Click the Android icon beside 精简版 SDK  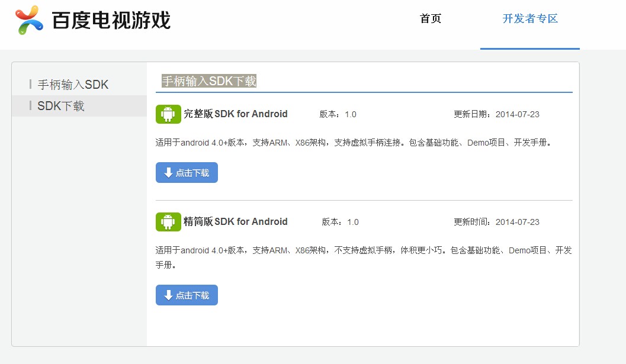point(168,222)
